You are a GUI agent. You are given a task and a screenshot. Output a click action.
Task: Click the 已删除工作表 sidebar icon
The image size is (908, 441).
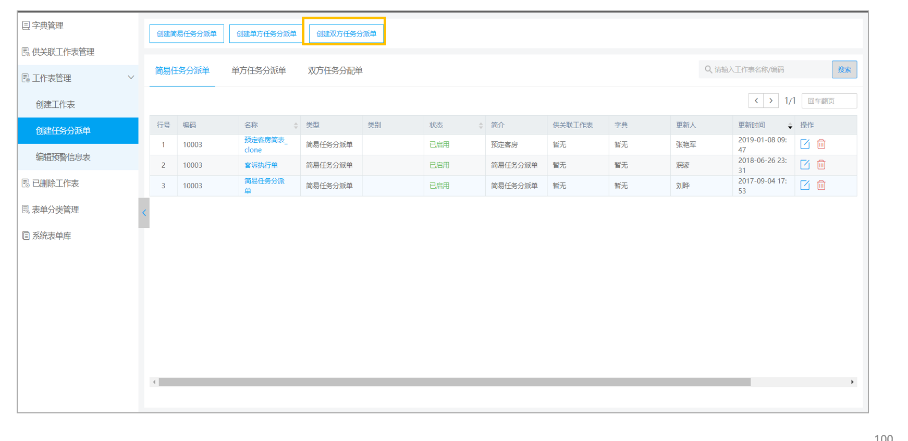[26, 183]
